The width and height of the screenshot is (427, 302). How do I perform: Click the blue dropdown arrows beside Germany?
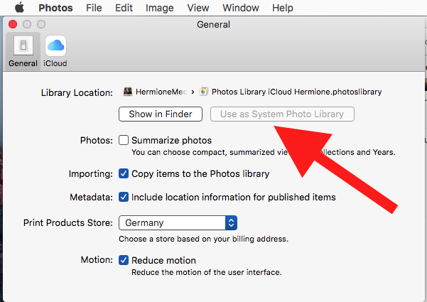click(231, 223)
